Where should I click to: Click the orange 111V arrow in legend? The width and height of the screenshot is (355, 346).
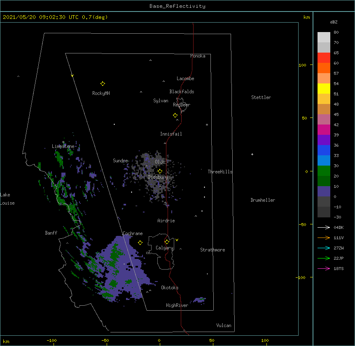[324, 238]
